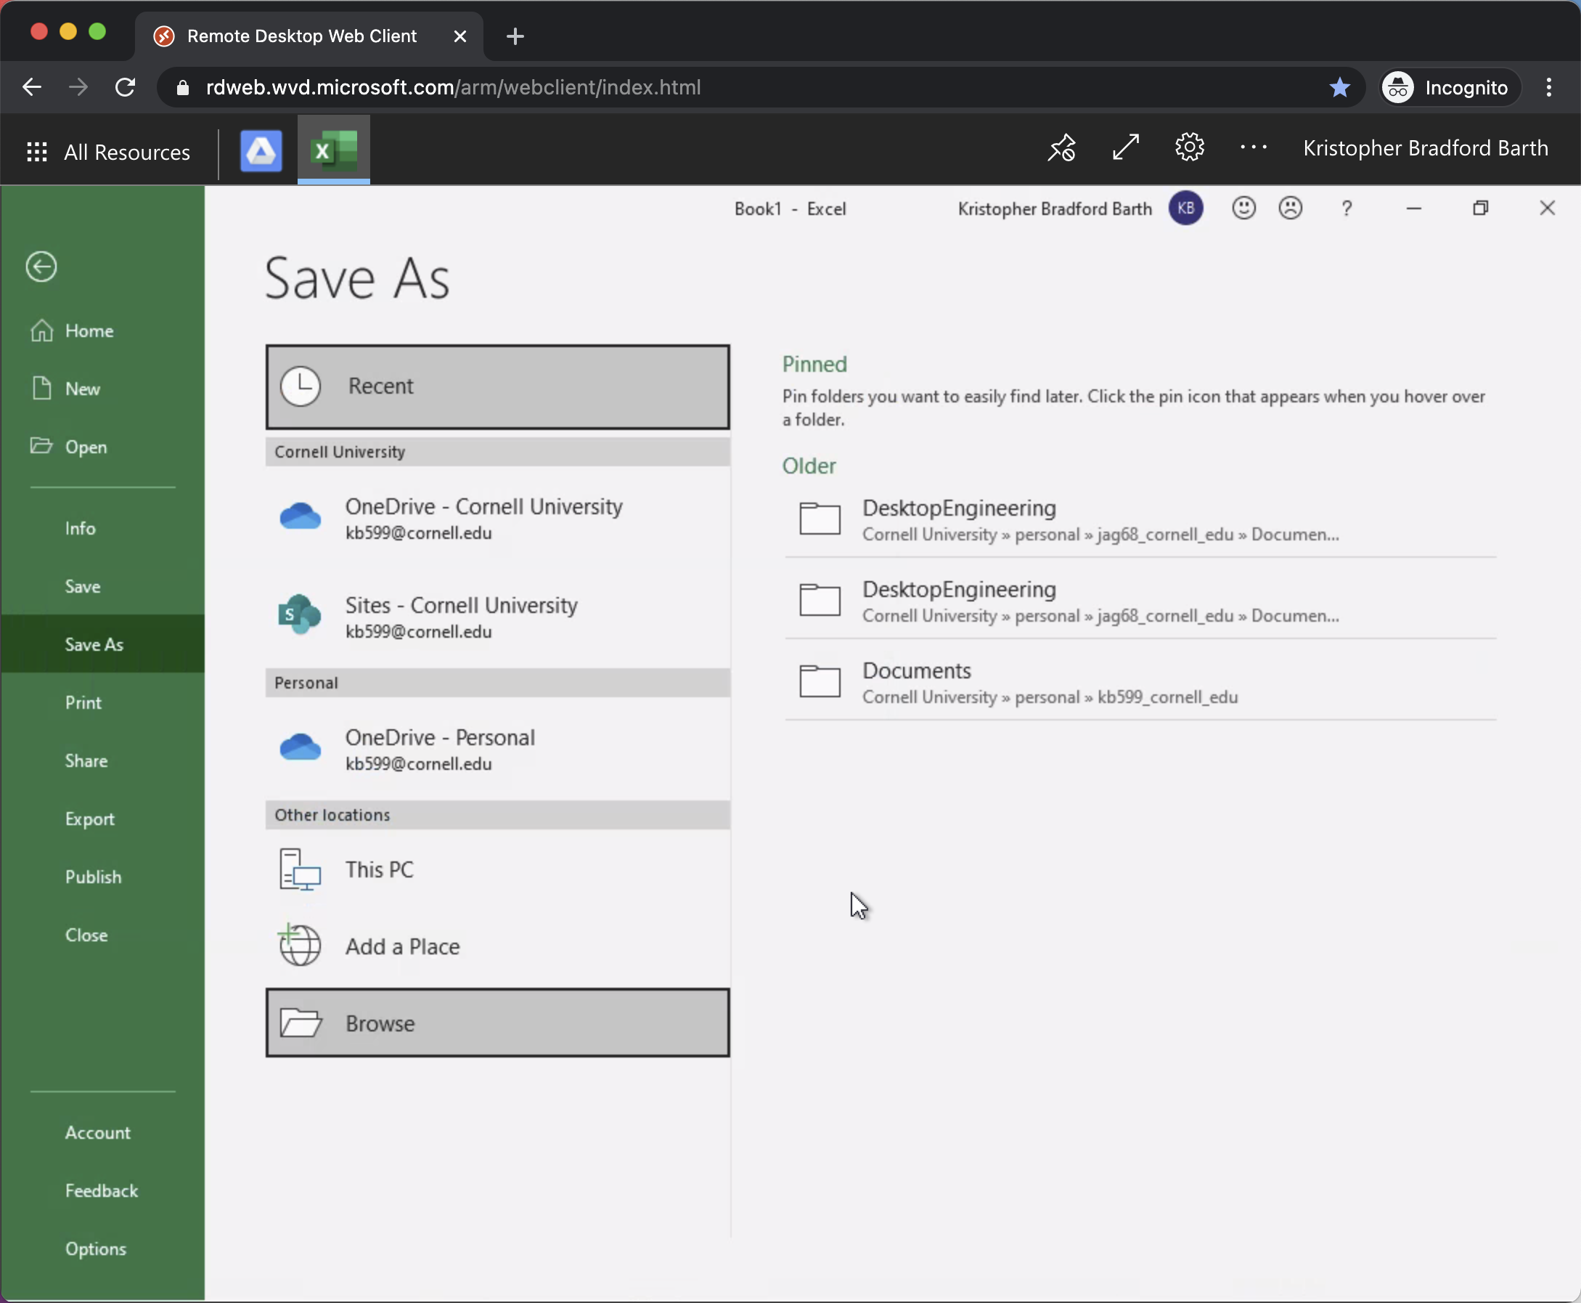Open Excel Options
This screenshot has height=1303, width=1581.
103,1249
